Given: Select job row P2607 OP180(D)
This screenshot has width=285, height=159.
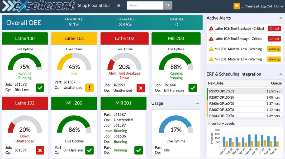Looking at the screenshot, I should click(245, 110).
